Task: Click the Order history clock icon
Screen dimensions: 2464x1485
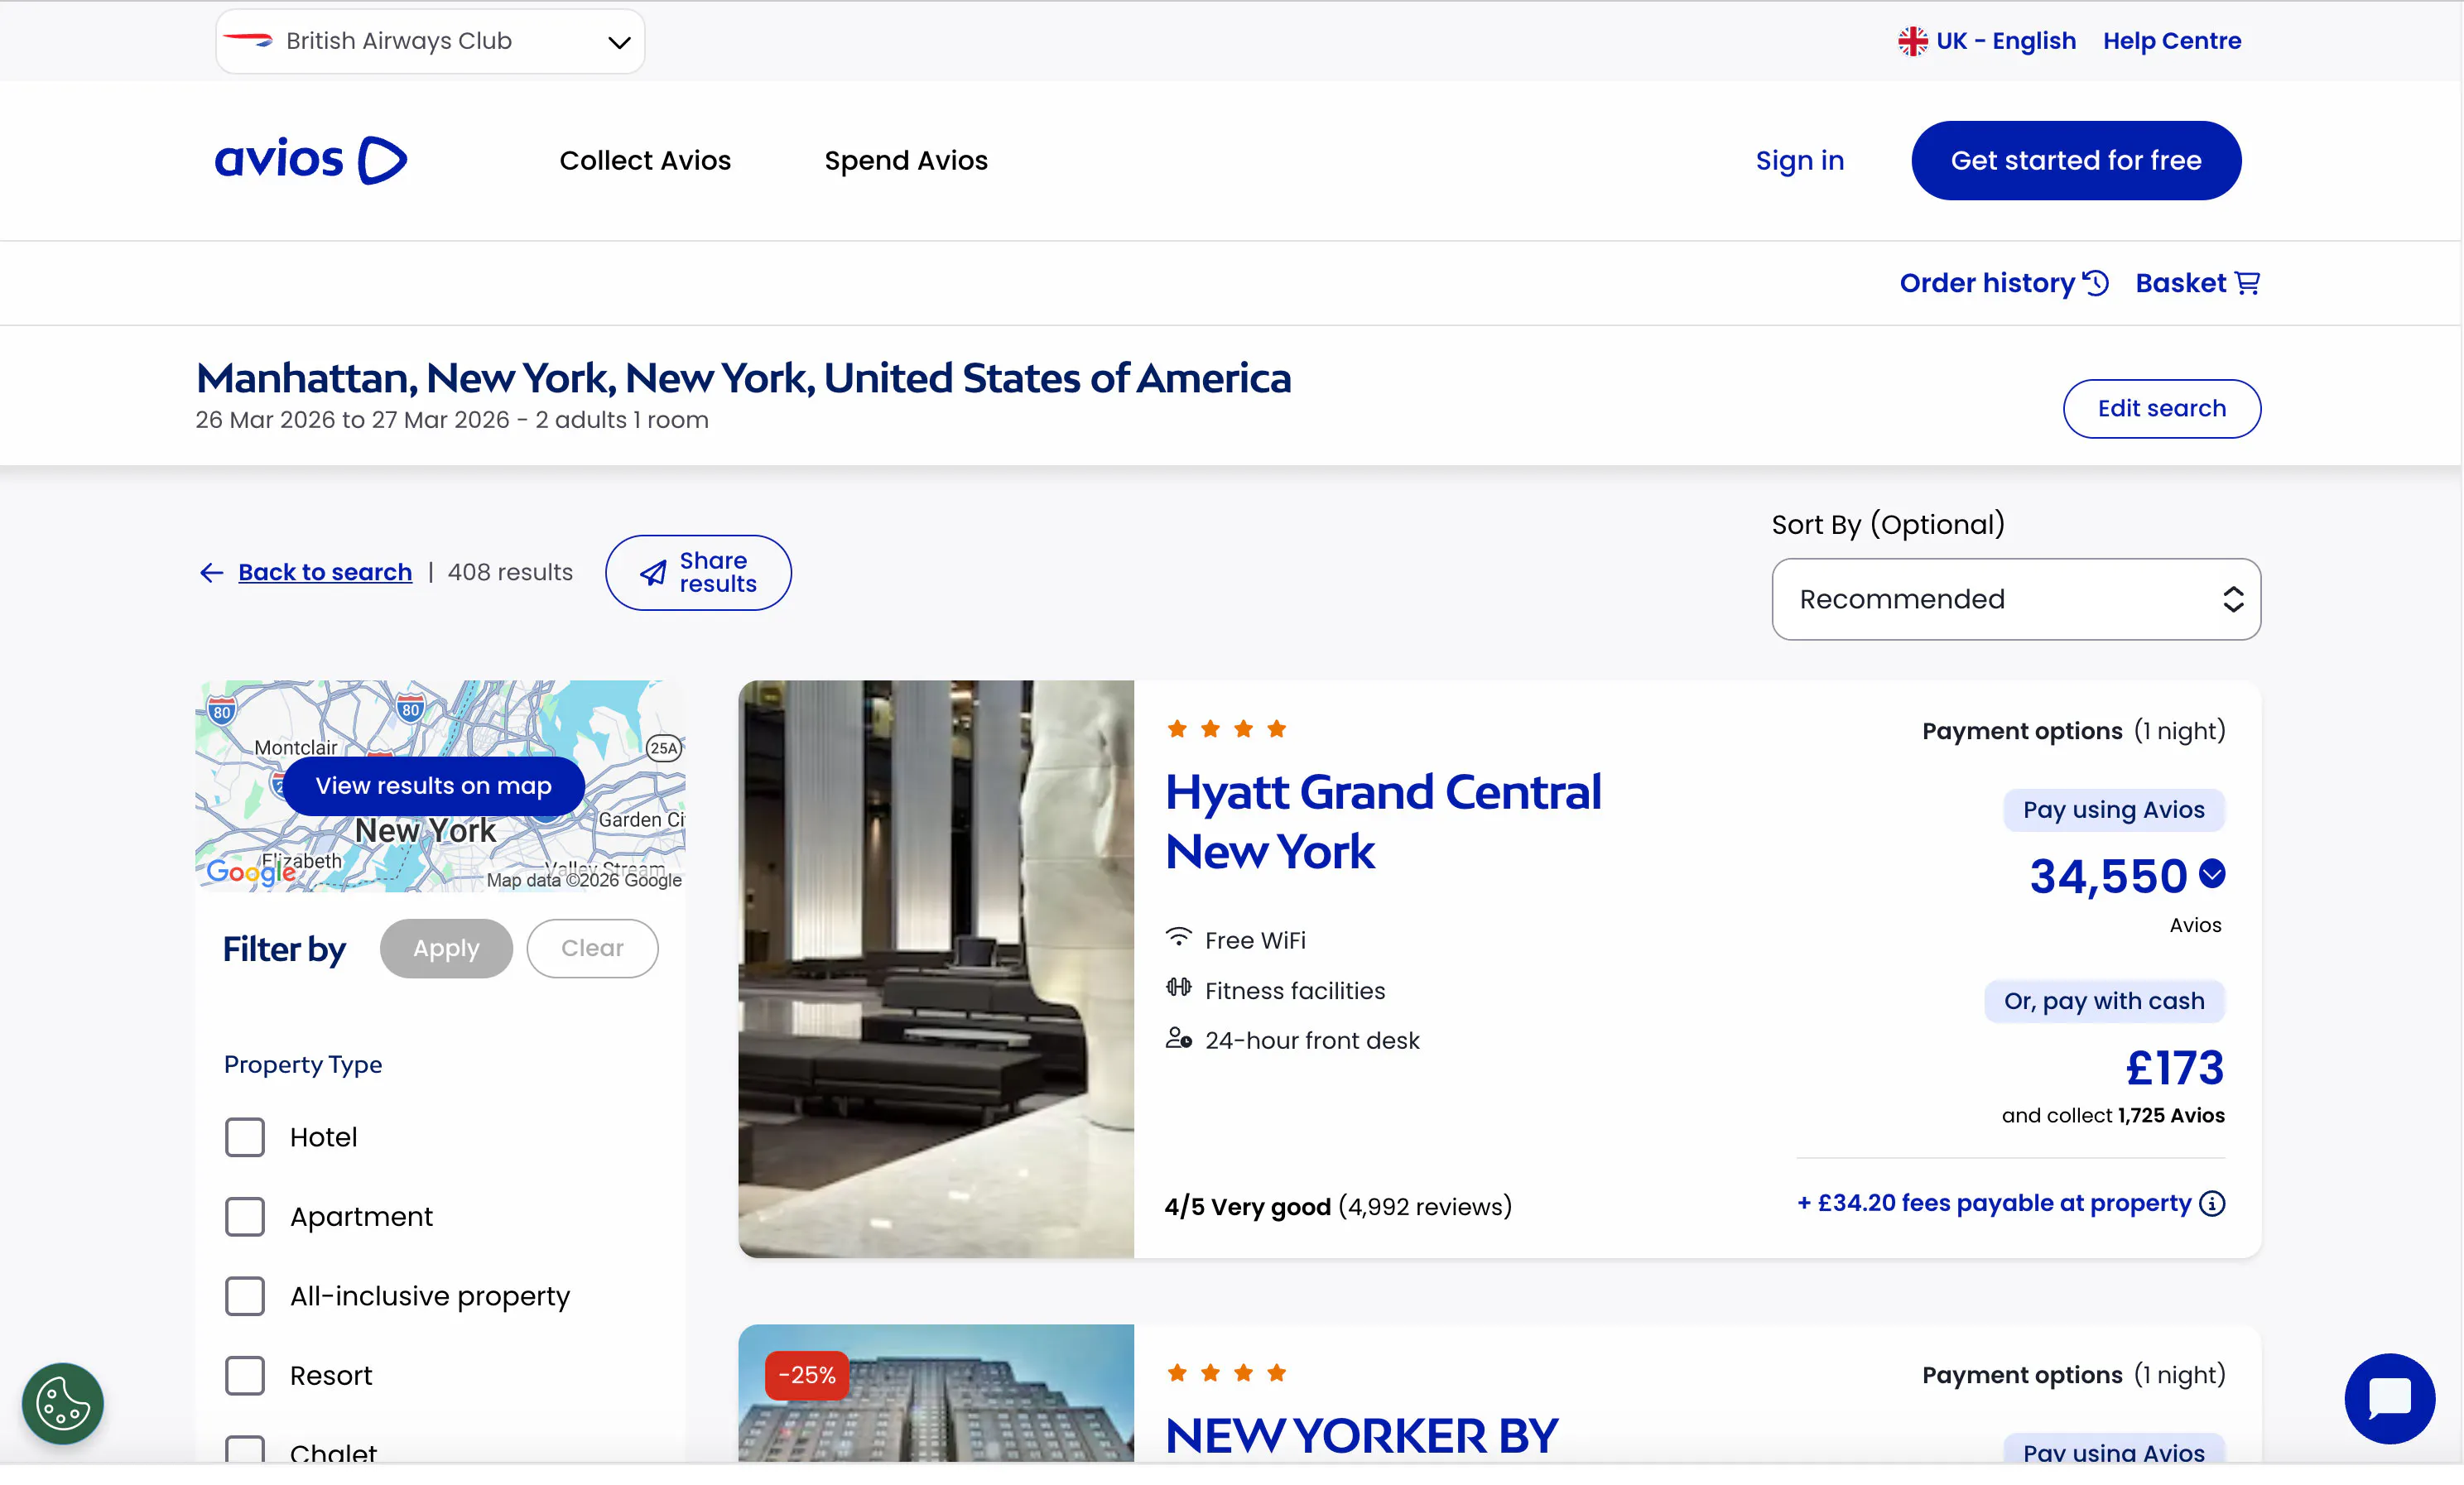Action: tap(2096, 283)
